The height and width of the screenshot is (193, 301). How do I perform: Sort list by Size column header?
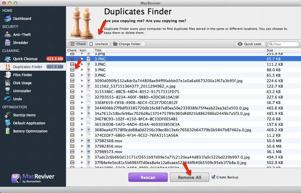(282, 50)
